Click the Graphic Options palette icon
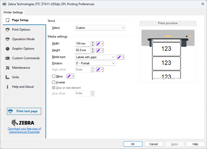Image resolution: width=207 pixels, height=149 pixels. coord(7,49)
